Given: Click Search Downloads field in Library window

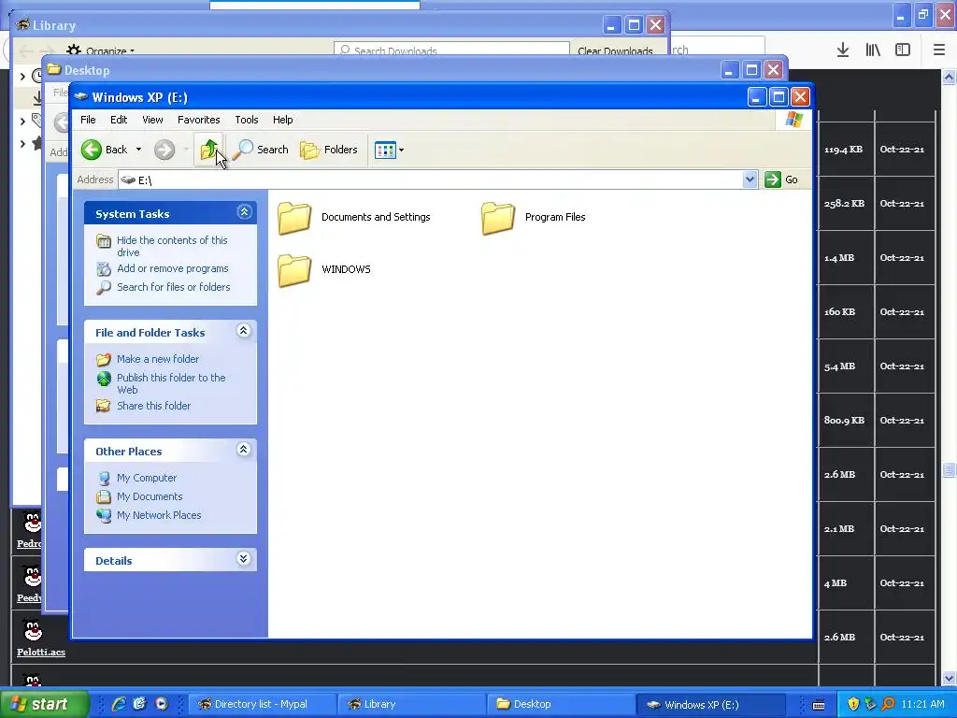Looking at the screenshot, I should tap(451, 50).
